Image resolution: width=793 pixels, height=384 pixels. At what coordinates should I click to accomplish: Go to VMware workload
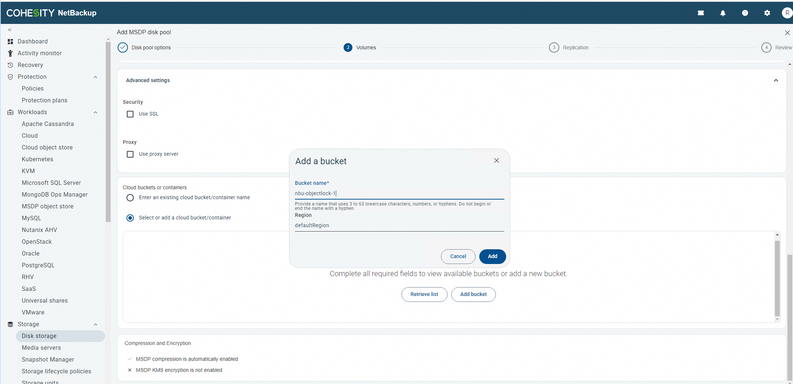pos(33,313)
